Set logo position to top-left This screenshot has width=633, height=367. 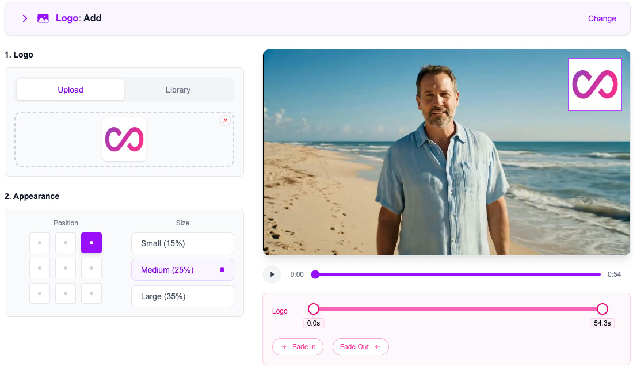coord(40,243)
